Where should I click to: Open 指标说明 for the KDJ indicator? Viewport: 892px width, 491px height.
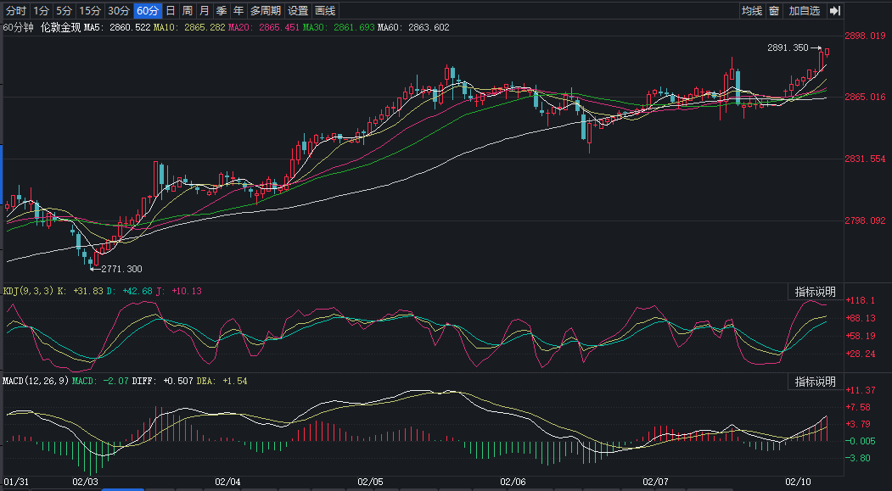pos(816,292)
